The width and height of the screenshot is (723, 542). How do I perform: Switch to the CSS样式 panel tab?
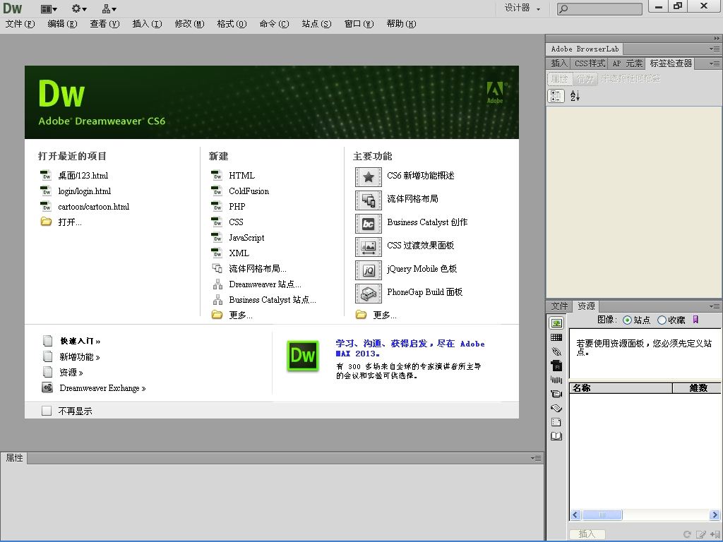click(x=590, y=64)
